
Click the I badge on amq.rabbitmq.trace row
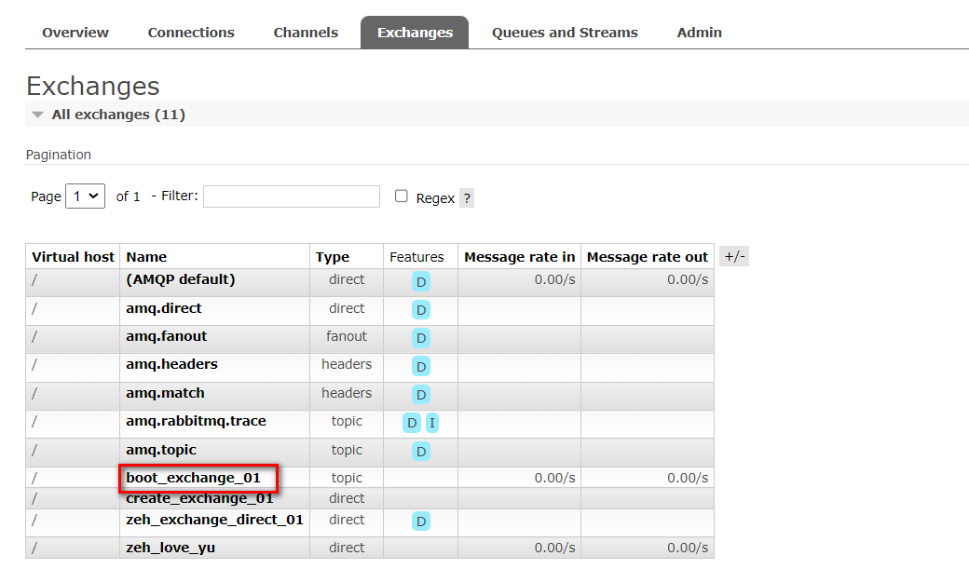(432, 423)
